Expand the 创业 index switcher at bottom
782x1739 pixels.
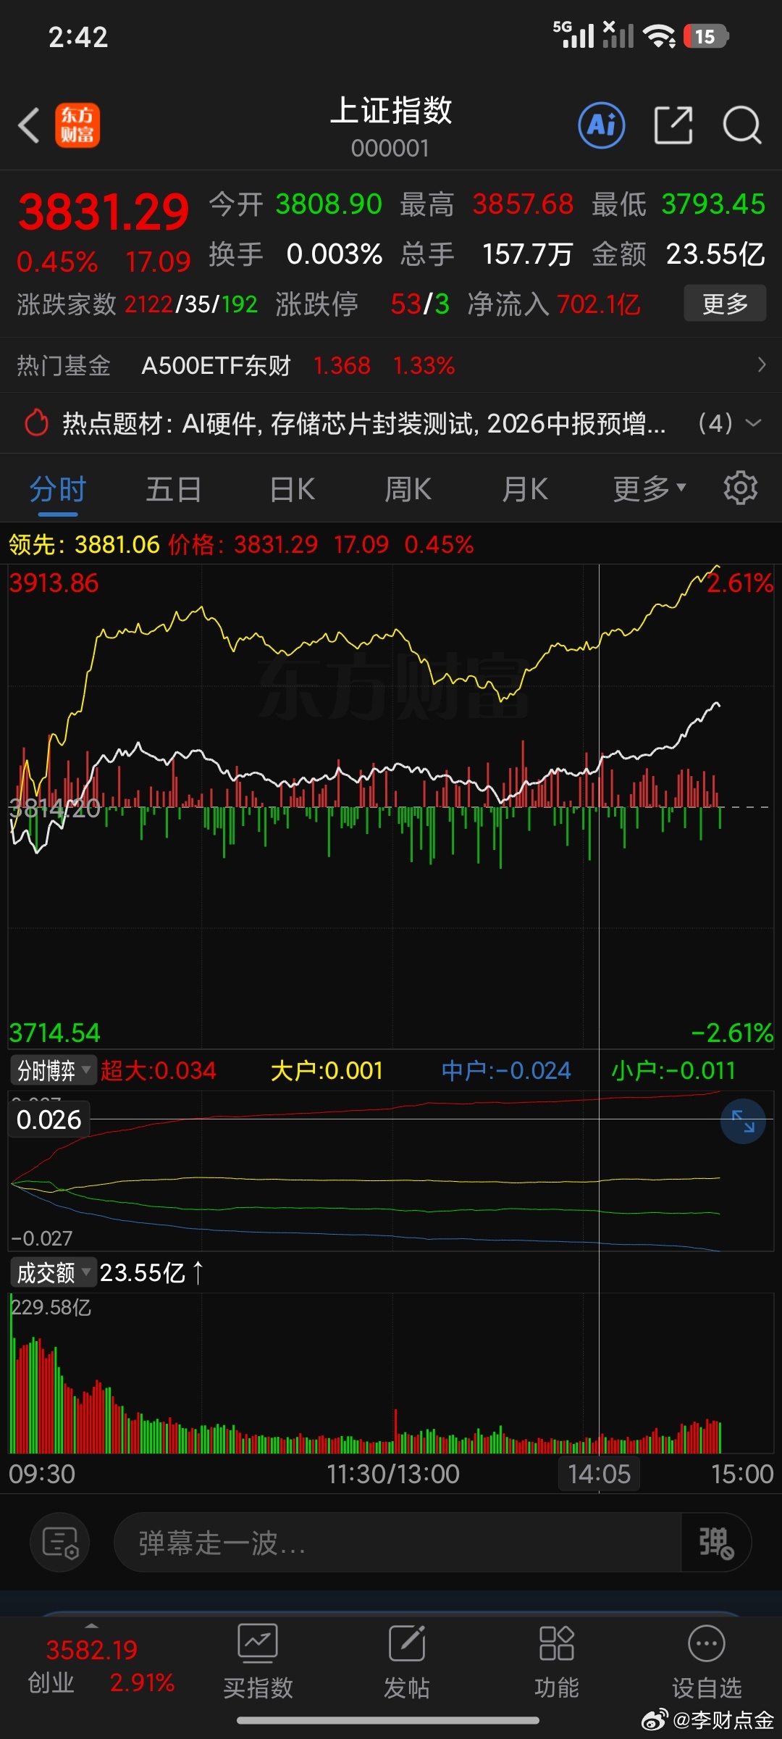[92, 1625]
